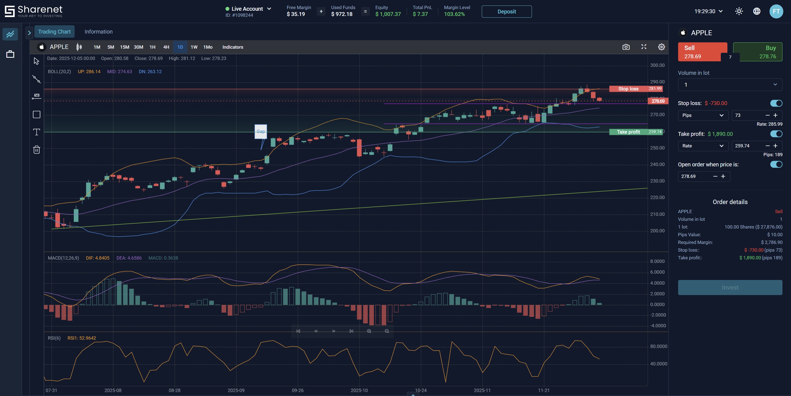This screenshot has height=396, width=791.
Task: Open the Pips unit dropdown under Stop loss
Action: (703, 115)
